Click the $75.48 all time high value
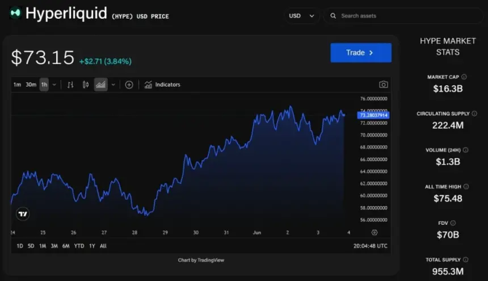488x281 pixels. pos(448,199)
